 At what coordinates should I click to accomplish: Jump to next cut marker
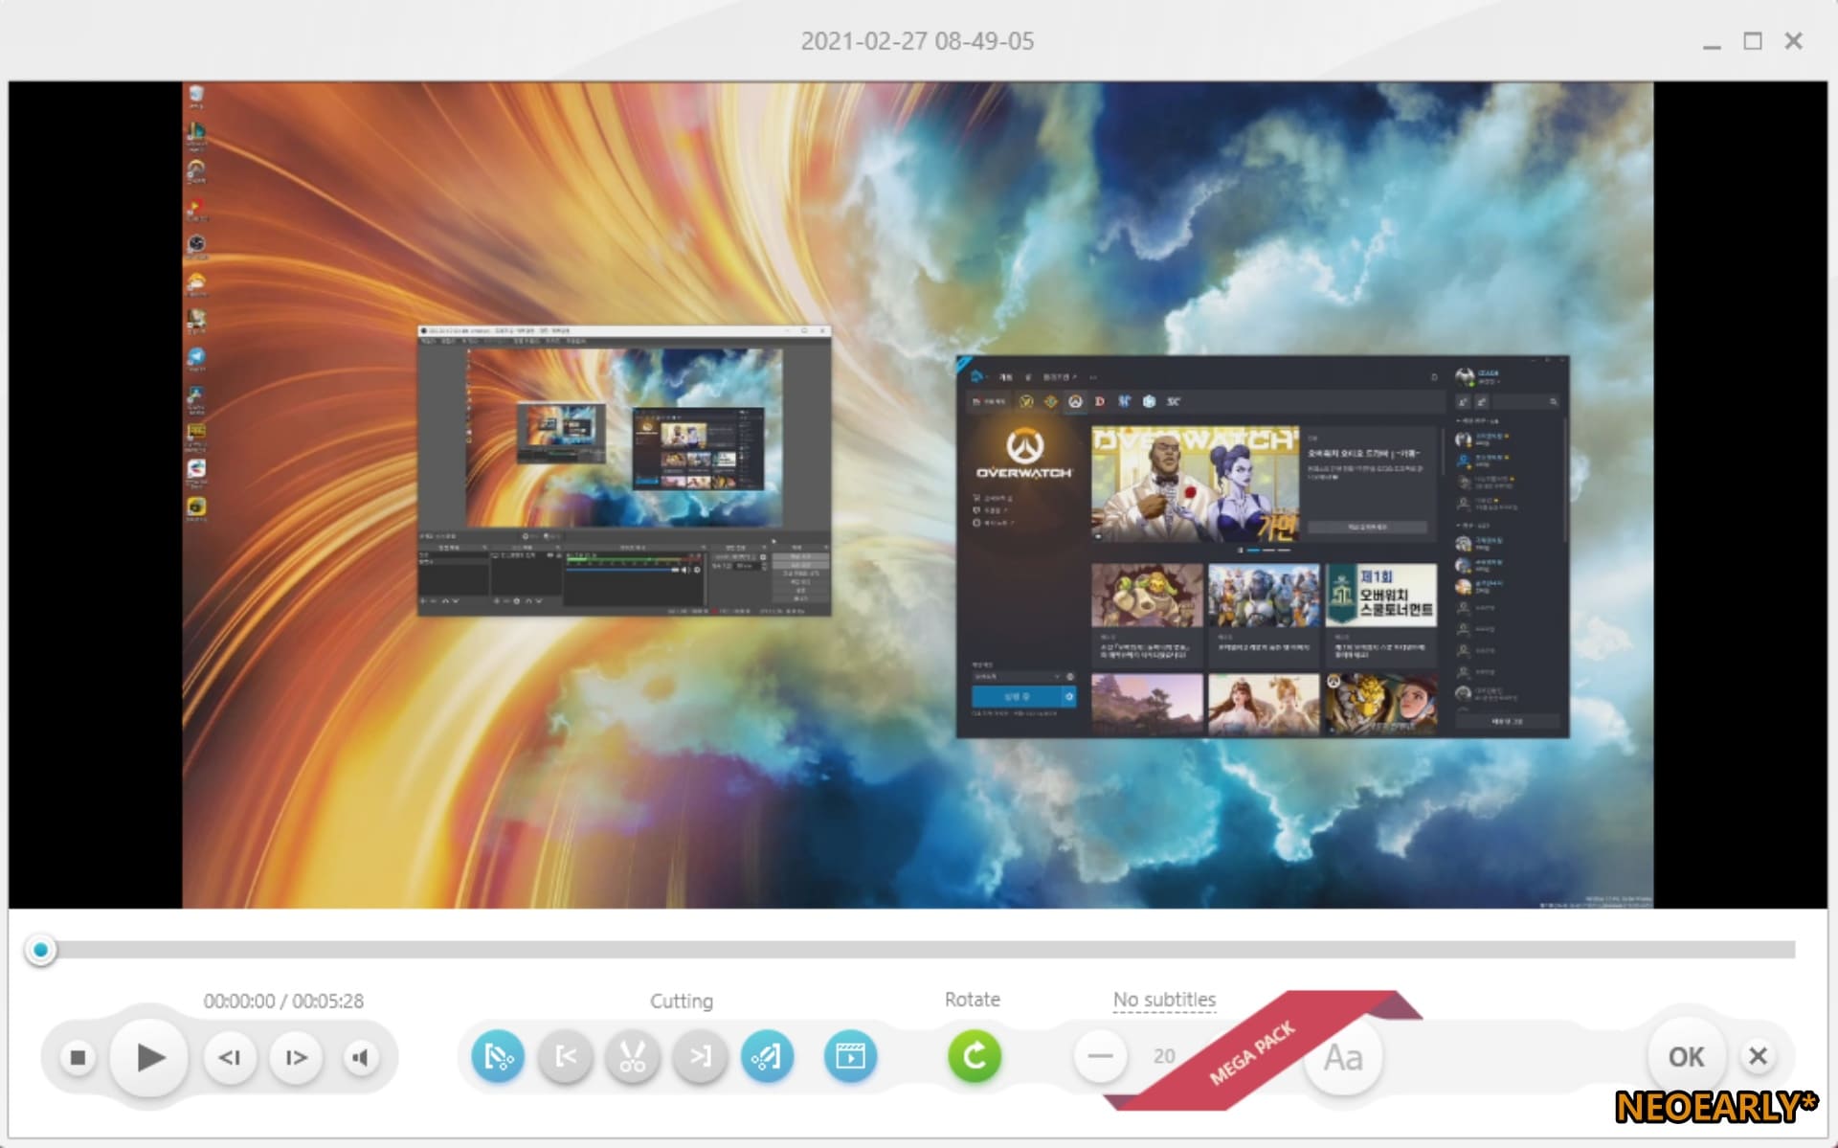point(700,1057)
